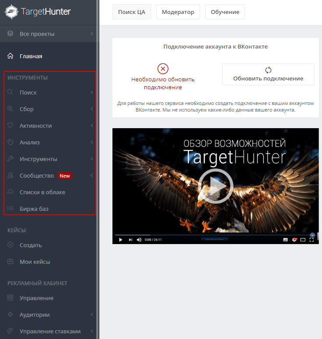Enter fullscreen on the video player
The width and height of the screenshot is (322, 339).
(311, 240)
